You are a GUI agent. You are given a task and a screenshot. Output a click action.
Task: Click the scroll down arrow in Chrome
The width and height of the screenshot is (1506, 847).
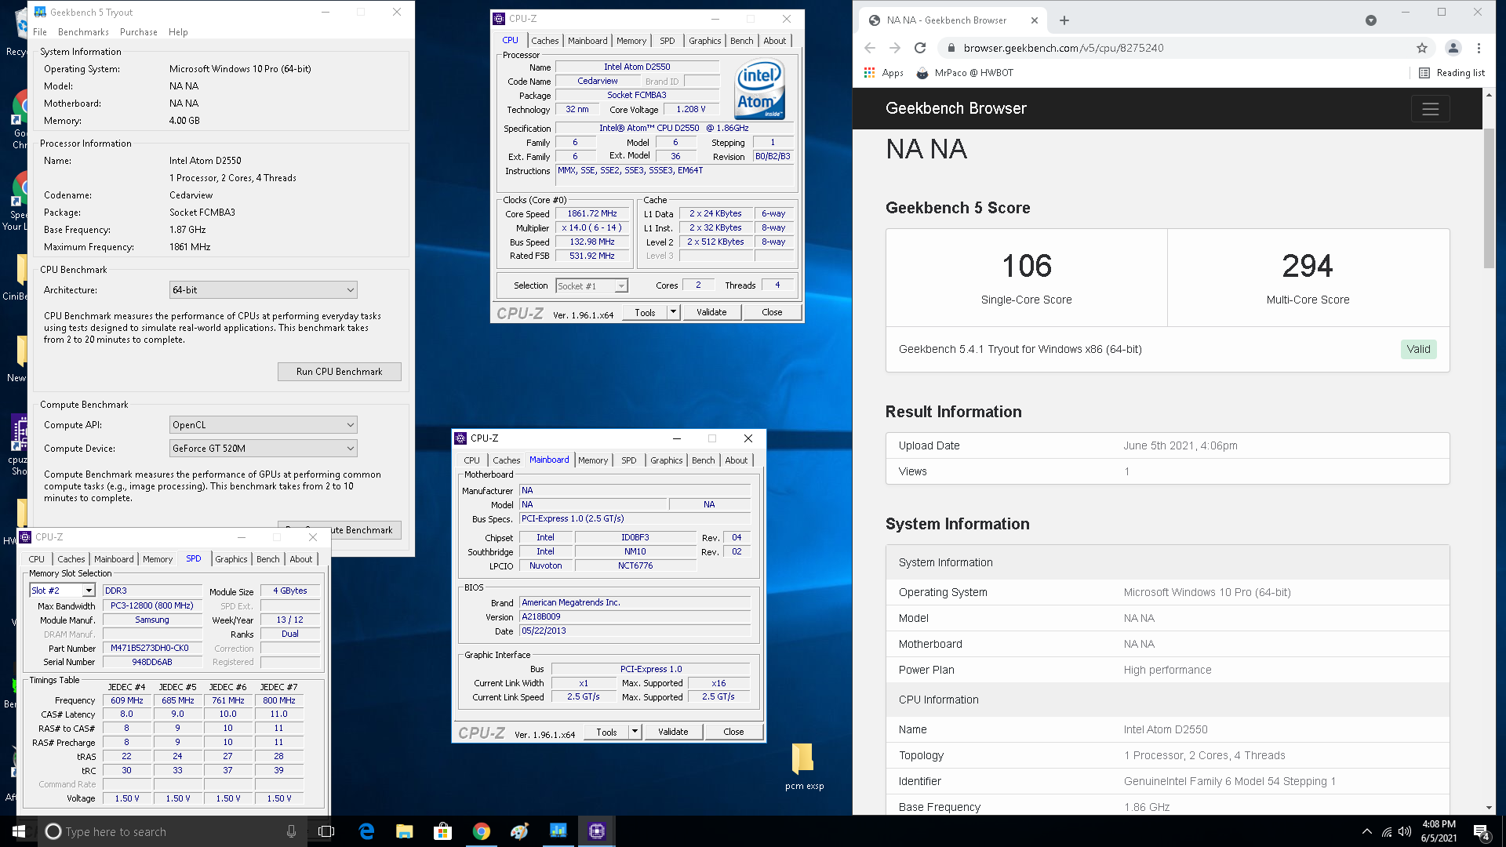pyautogui.click(x=1489, y=808)
